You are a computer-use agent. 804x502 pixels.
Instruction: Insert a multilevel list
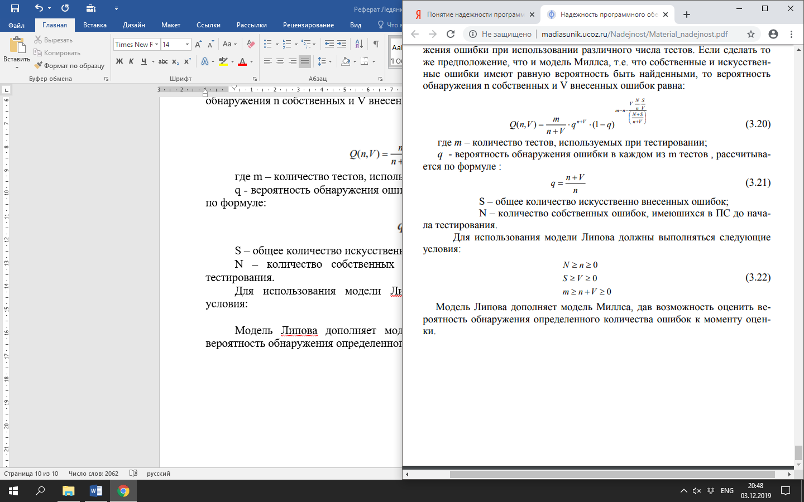(x=306, y=44)
